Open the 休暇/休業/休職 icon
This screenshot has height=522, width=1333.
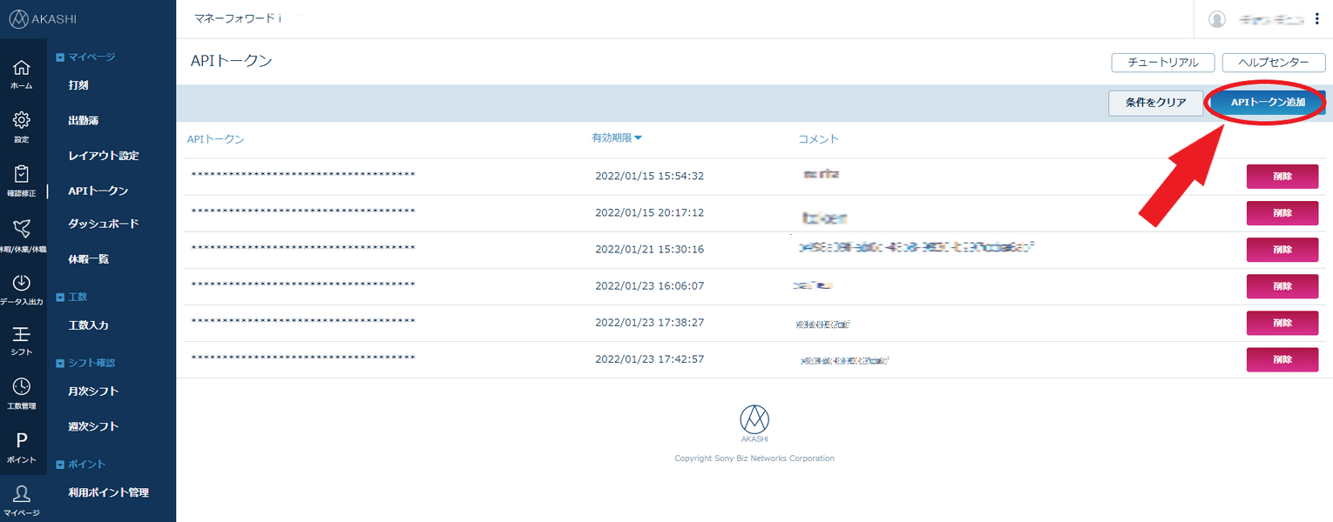click(22, 229)
